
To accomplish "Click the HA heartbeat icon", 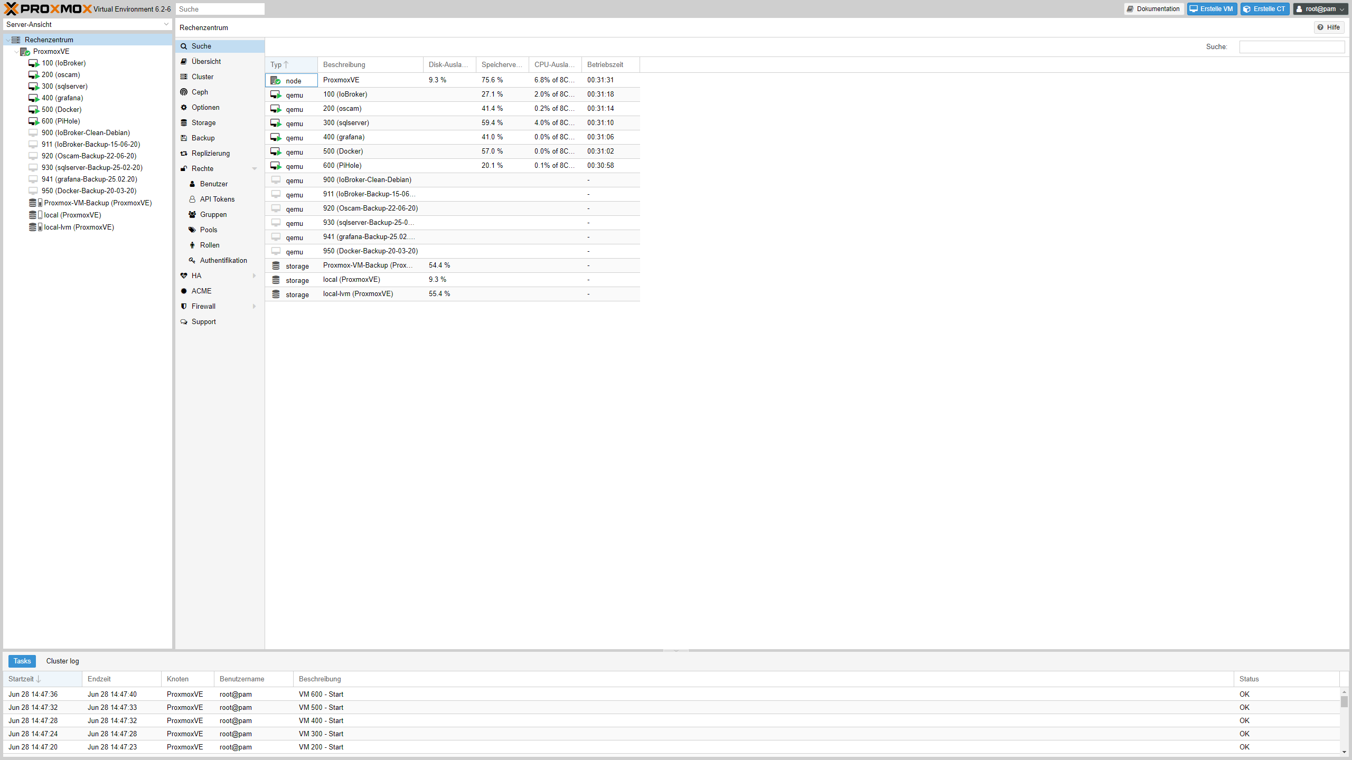I will 184,275.
